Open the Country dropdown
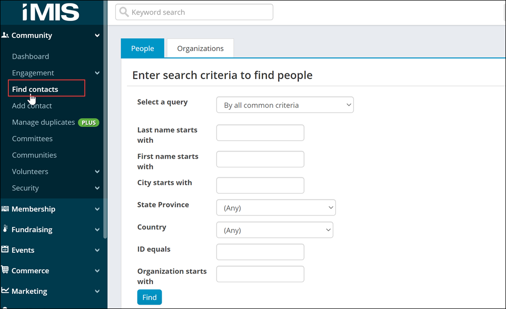The height and width of the screenshot is (309, 506). tap(275, 230)
